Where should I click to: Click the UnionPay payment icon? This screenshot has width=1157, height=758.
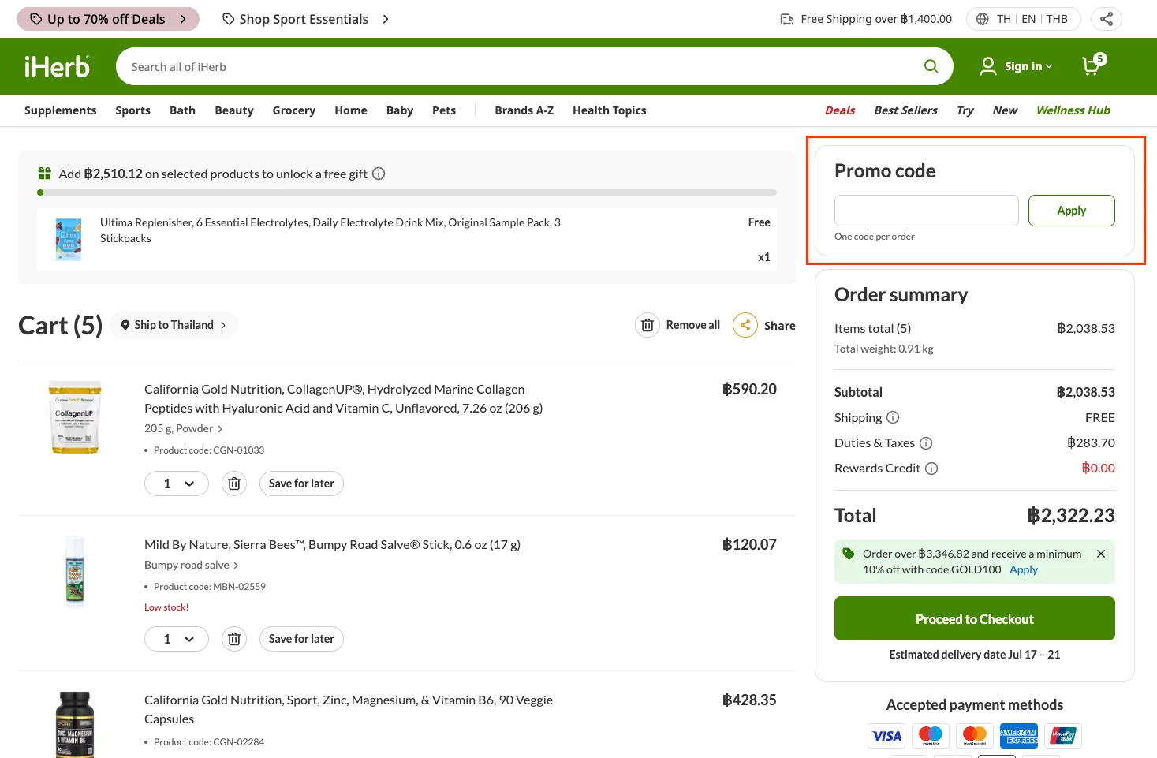click(x=1063, y=736)
